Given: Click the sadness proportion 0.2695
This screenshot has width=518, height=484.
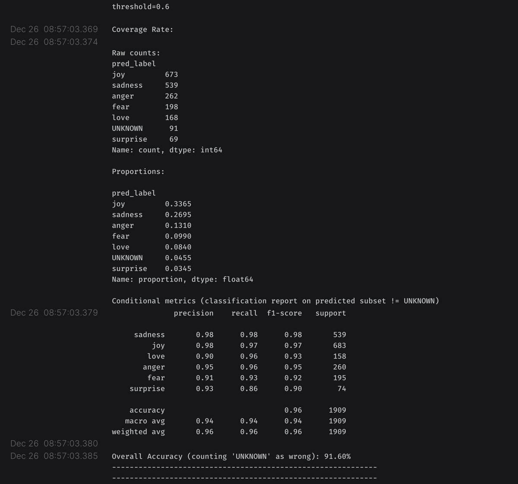Looking at the screenshot, I should point(178,215).
